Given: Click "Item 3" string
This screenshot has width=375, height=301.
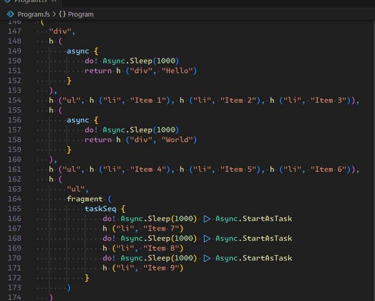Looking at the screenshot, I should pyautogui.click(x=328, y=100).
